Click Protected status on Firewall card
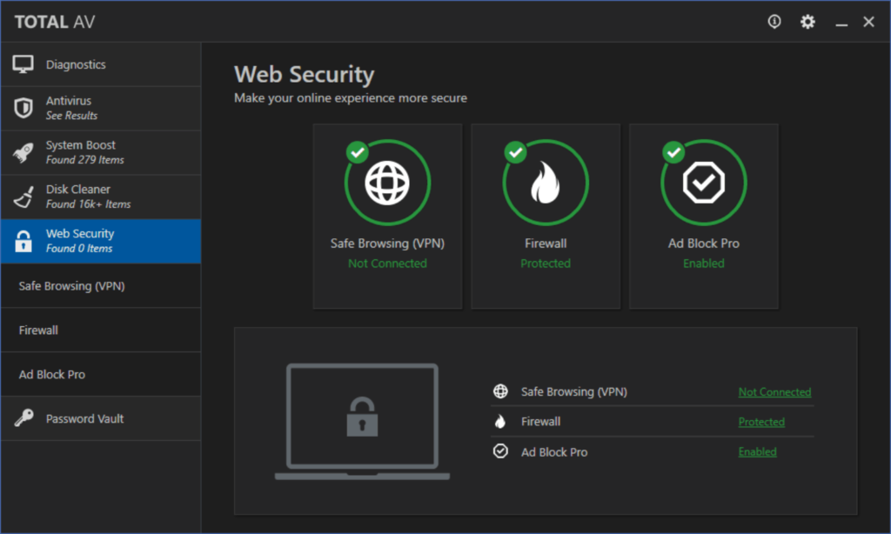Viewport: 891px width, 534px height. (546, 263)
